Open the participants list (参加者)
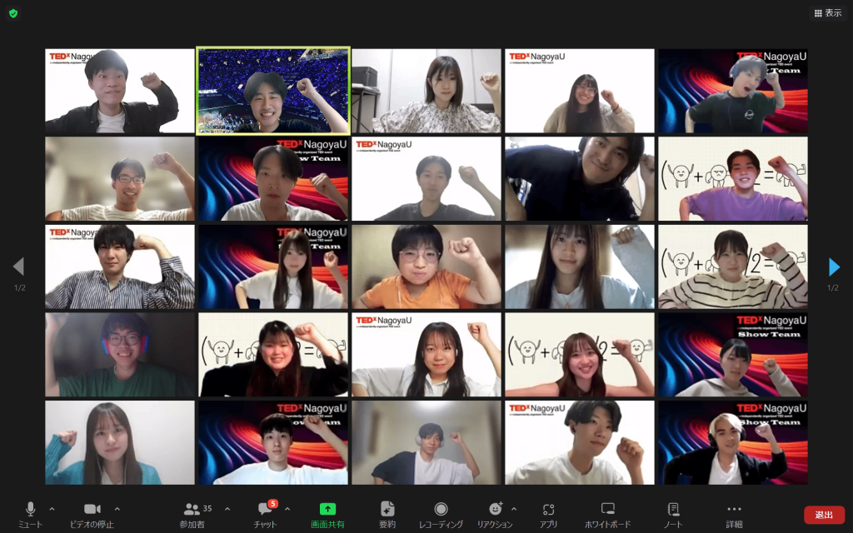This screenshot has height=533, width=853. (194, 510)
